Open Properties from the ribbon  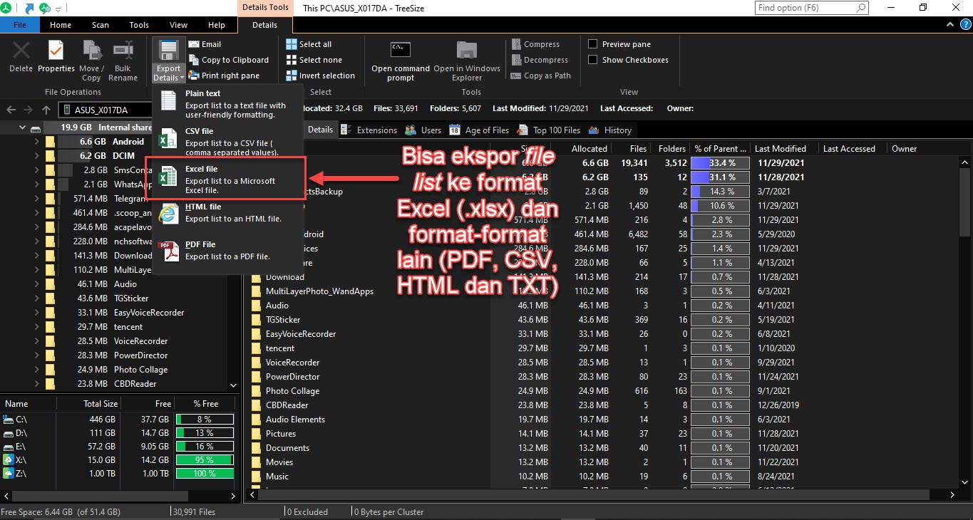click(x=56, y=57)
